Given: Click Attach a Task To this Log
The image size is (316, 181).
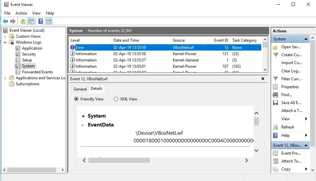Looking at the screenshot, I should tap(292, 111).
